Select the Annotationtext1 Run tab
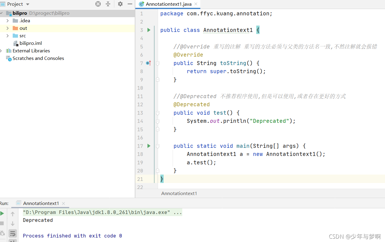Screen dimensions: 385x242 point(41,203)
